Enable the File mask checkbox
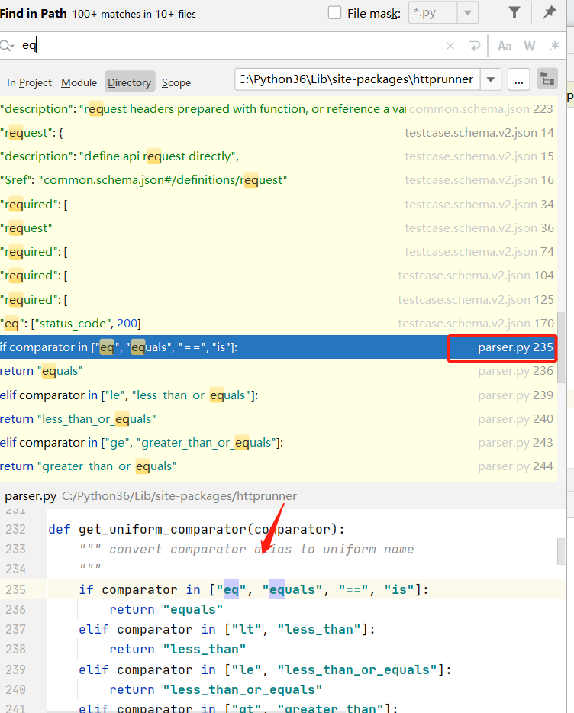 [x=335, y=13]
